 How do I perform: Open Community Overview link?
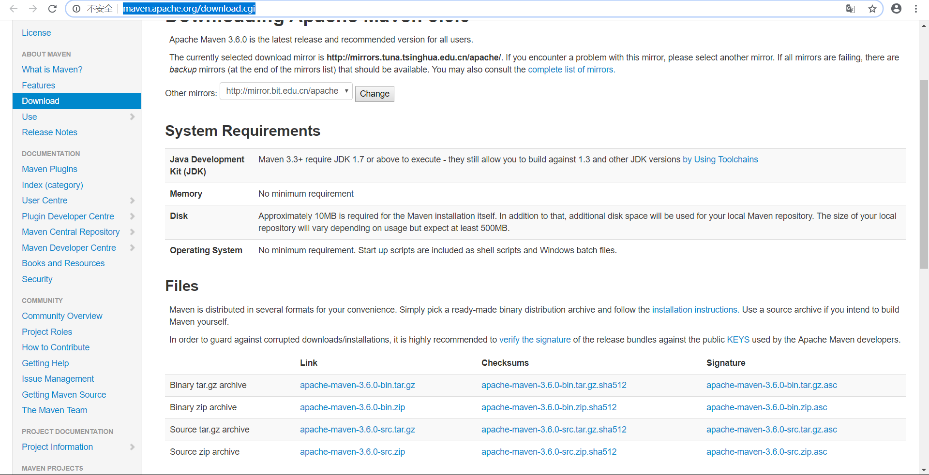click(x=62, y=316)
